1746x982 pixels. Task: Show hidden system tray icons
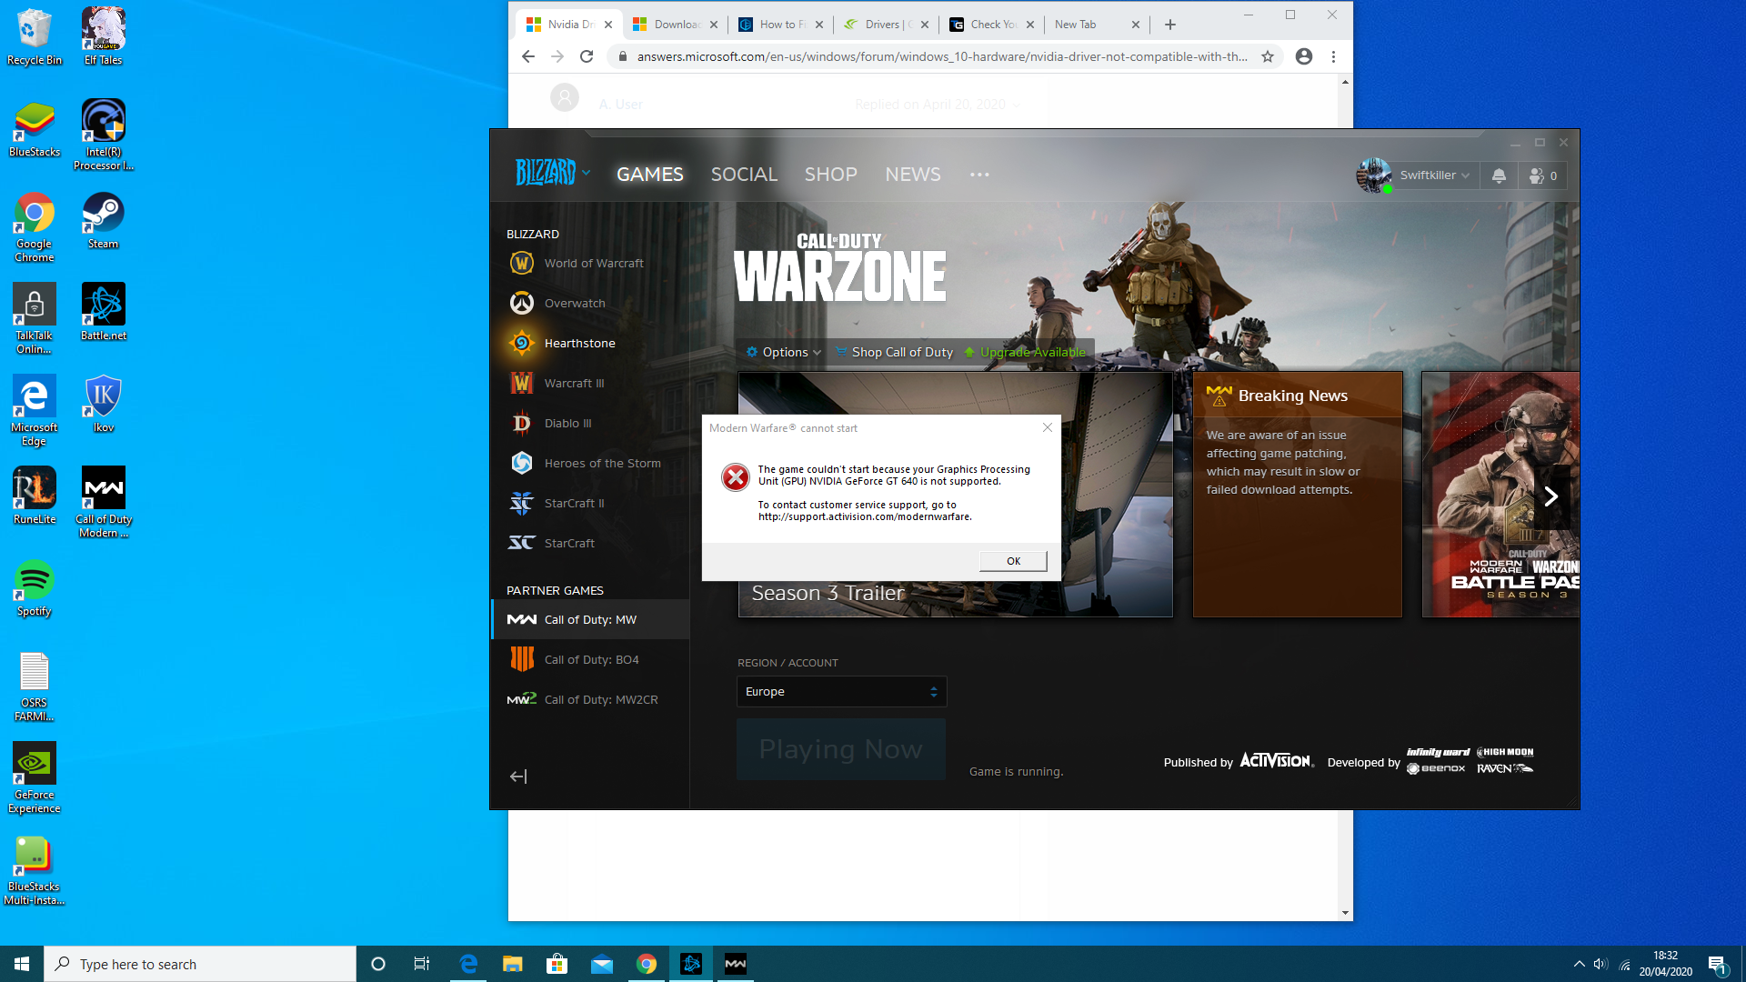tap(1580, 964)
